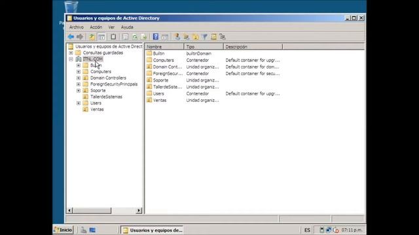Select TallerdeSistemas in the tree
The width and height of the screenshot is (419, 235).
pos(106,97)
